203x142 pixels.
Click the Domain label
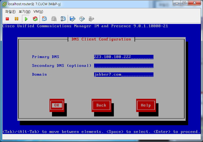point(39,75)
